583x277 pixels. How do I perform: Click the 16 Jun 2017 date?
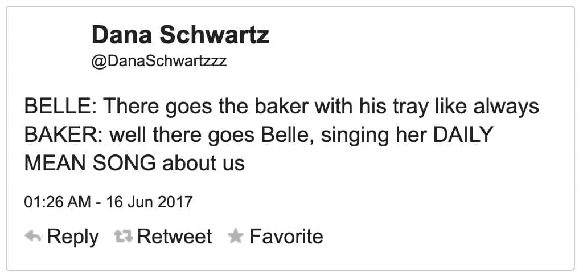(150, 202)
